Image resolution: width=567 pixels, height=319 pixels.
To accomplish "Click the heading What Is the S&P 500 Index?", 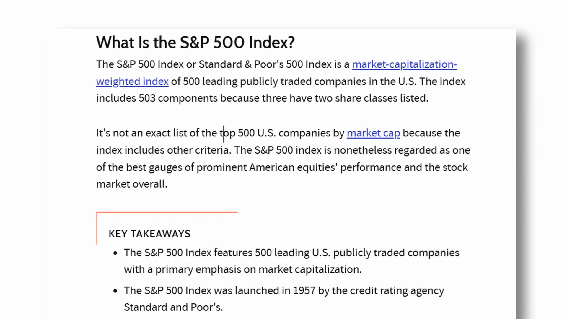I will pos(195,42).
